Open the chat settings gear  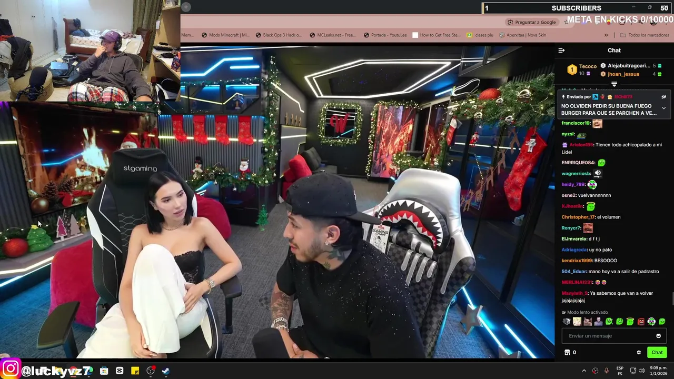coord(639,353)
